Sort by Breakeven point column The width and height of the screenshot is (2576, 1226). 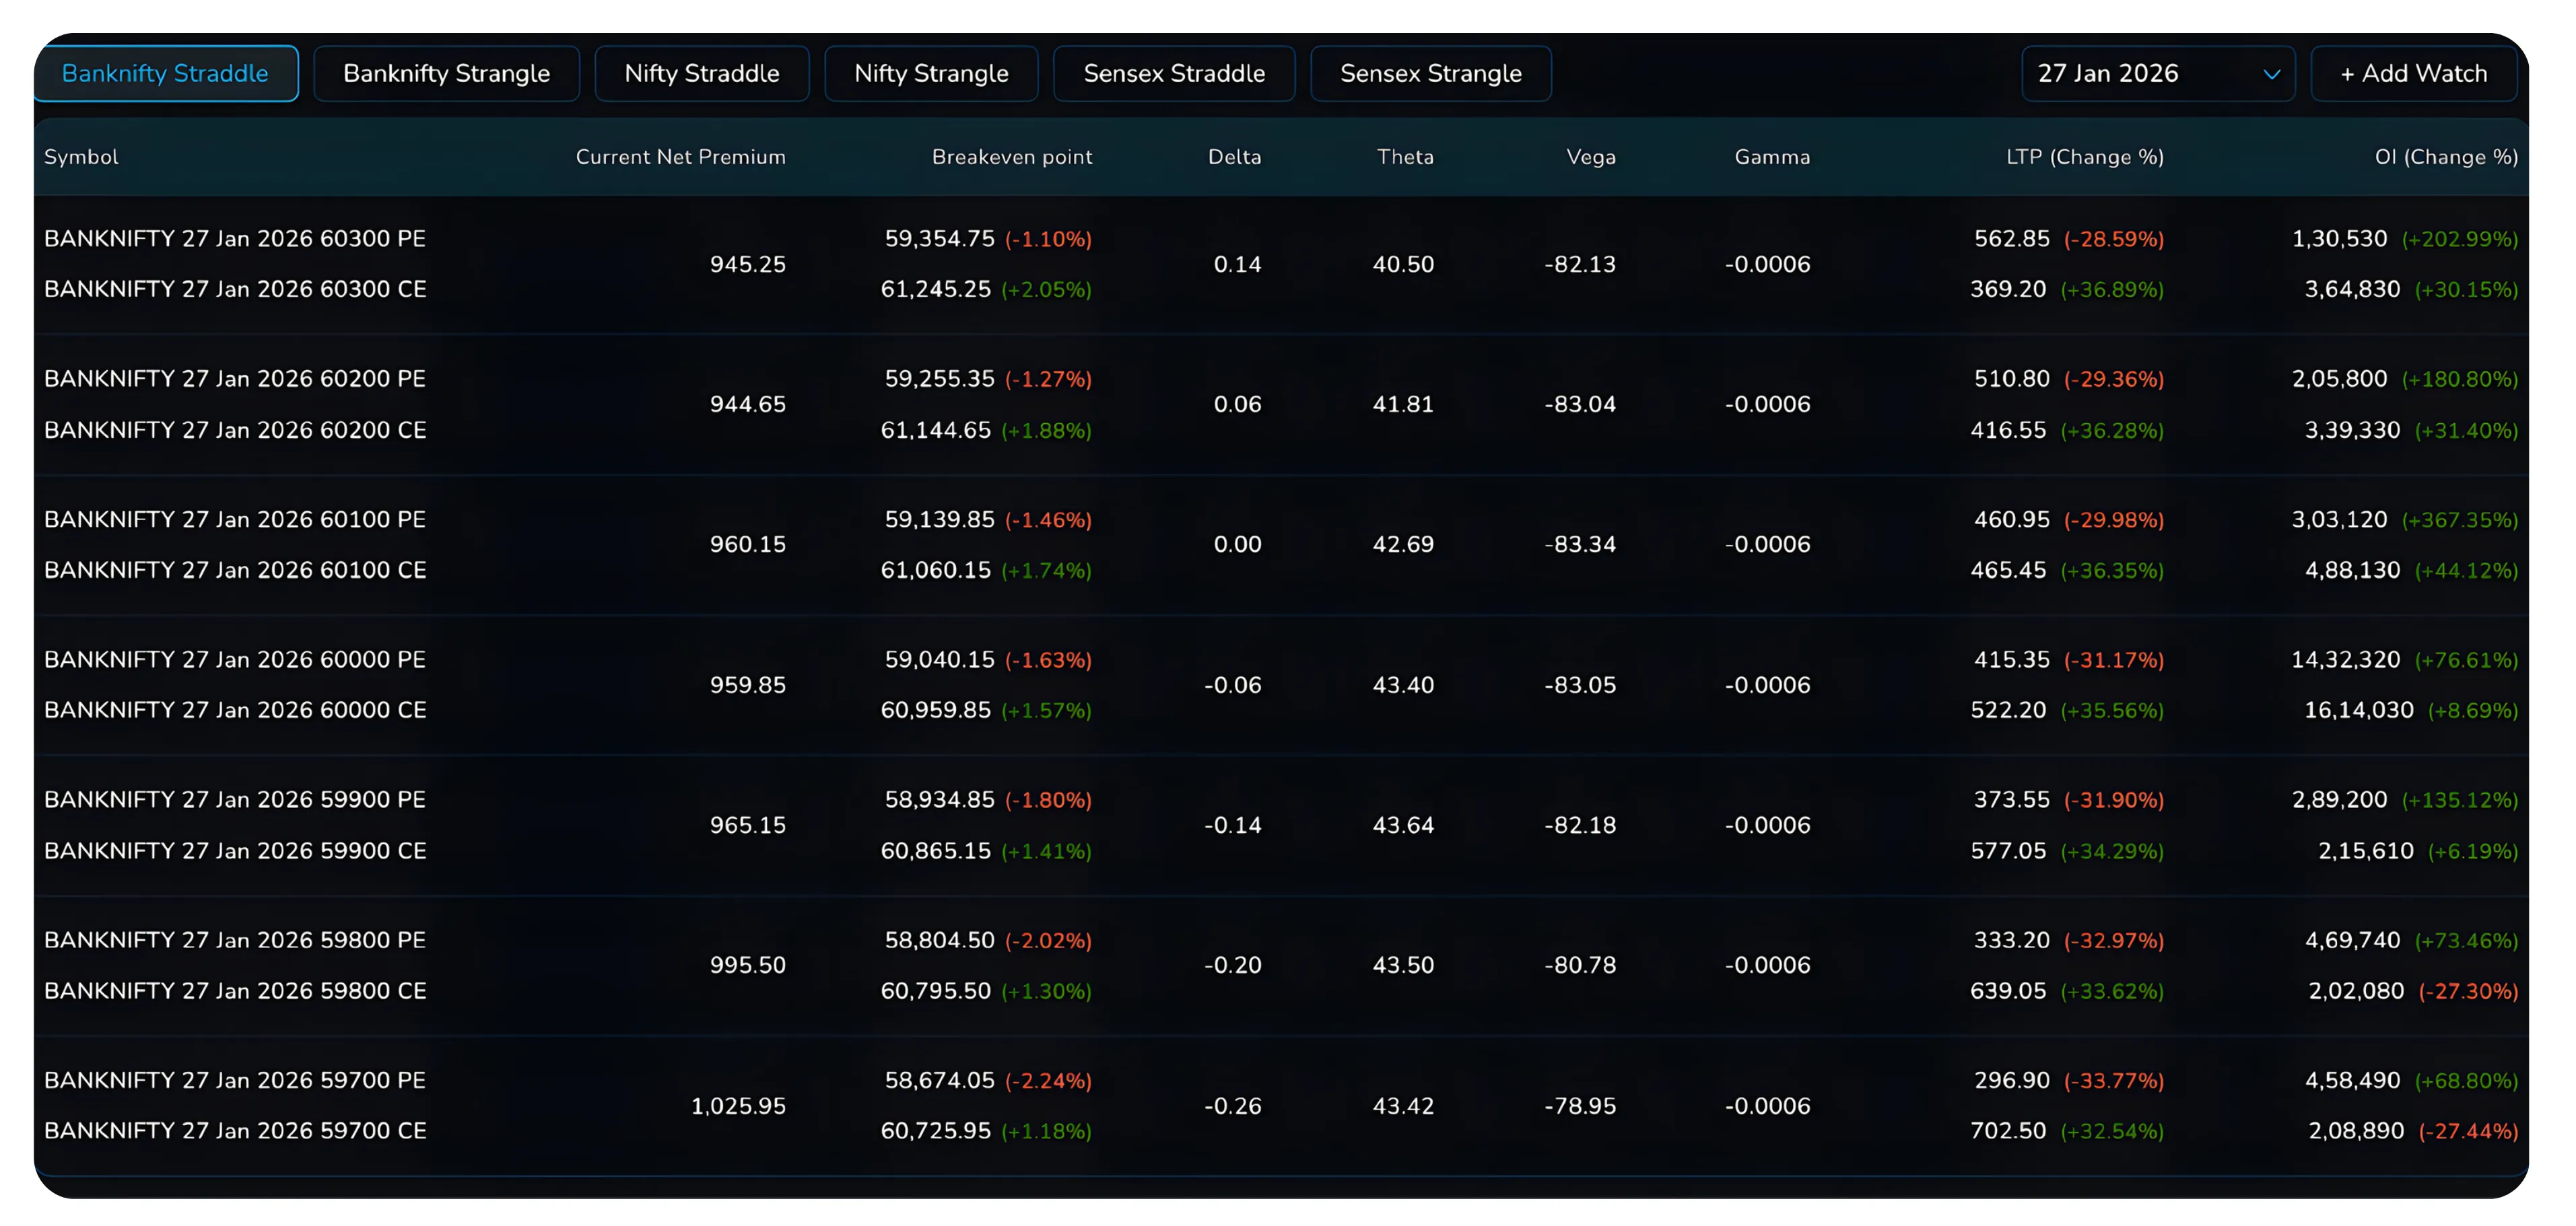1011,157
